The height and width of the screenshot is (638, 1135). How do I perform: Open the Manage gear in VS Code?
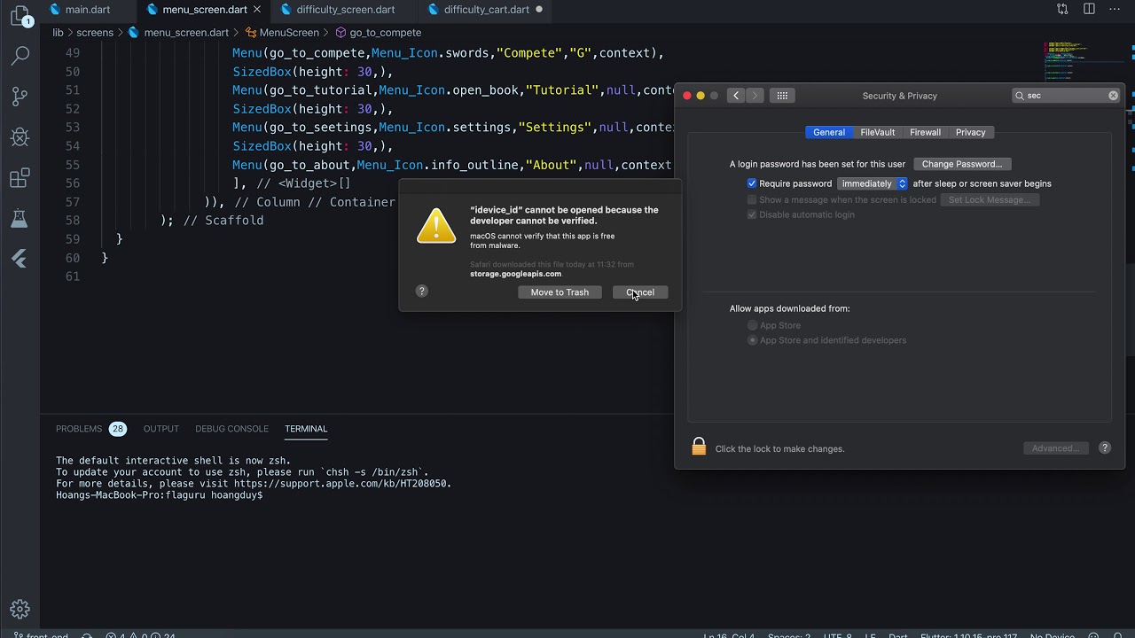[20, 609]
